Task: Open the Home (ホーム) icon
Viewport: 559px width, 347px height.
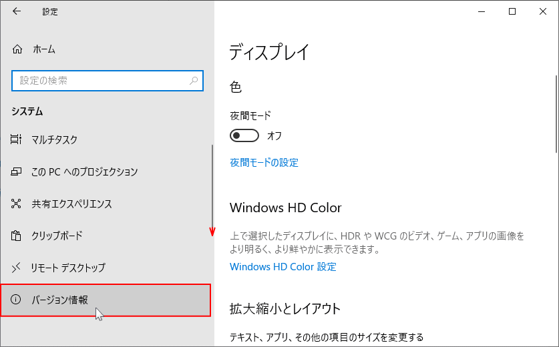Action: pos(17,49)
